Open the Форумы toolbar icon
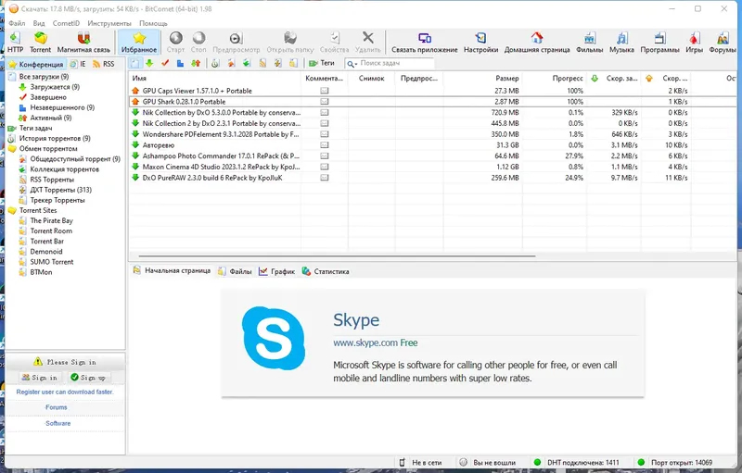Image resolution: width=742 pixels, height=473 pixels. pos(723,42)
